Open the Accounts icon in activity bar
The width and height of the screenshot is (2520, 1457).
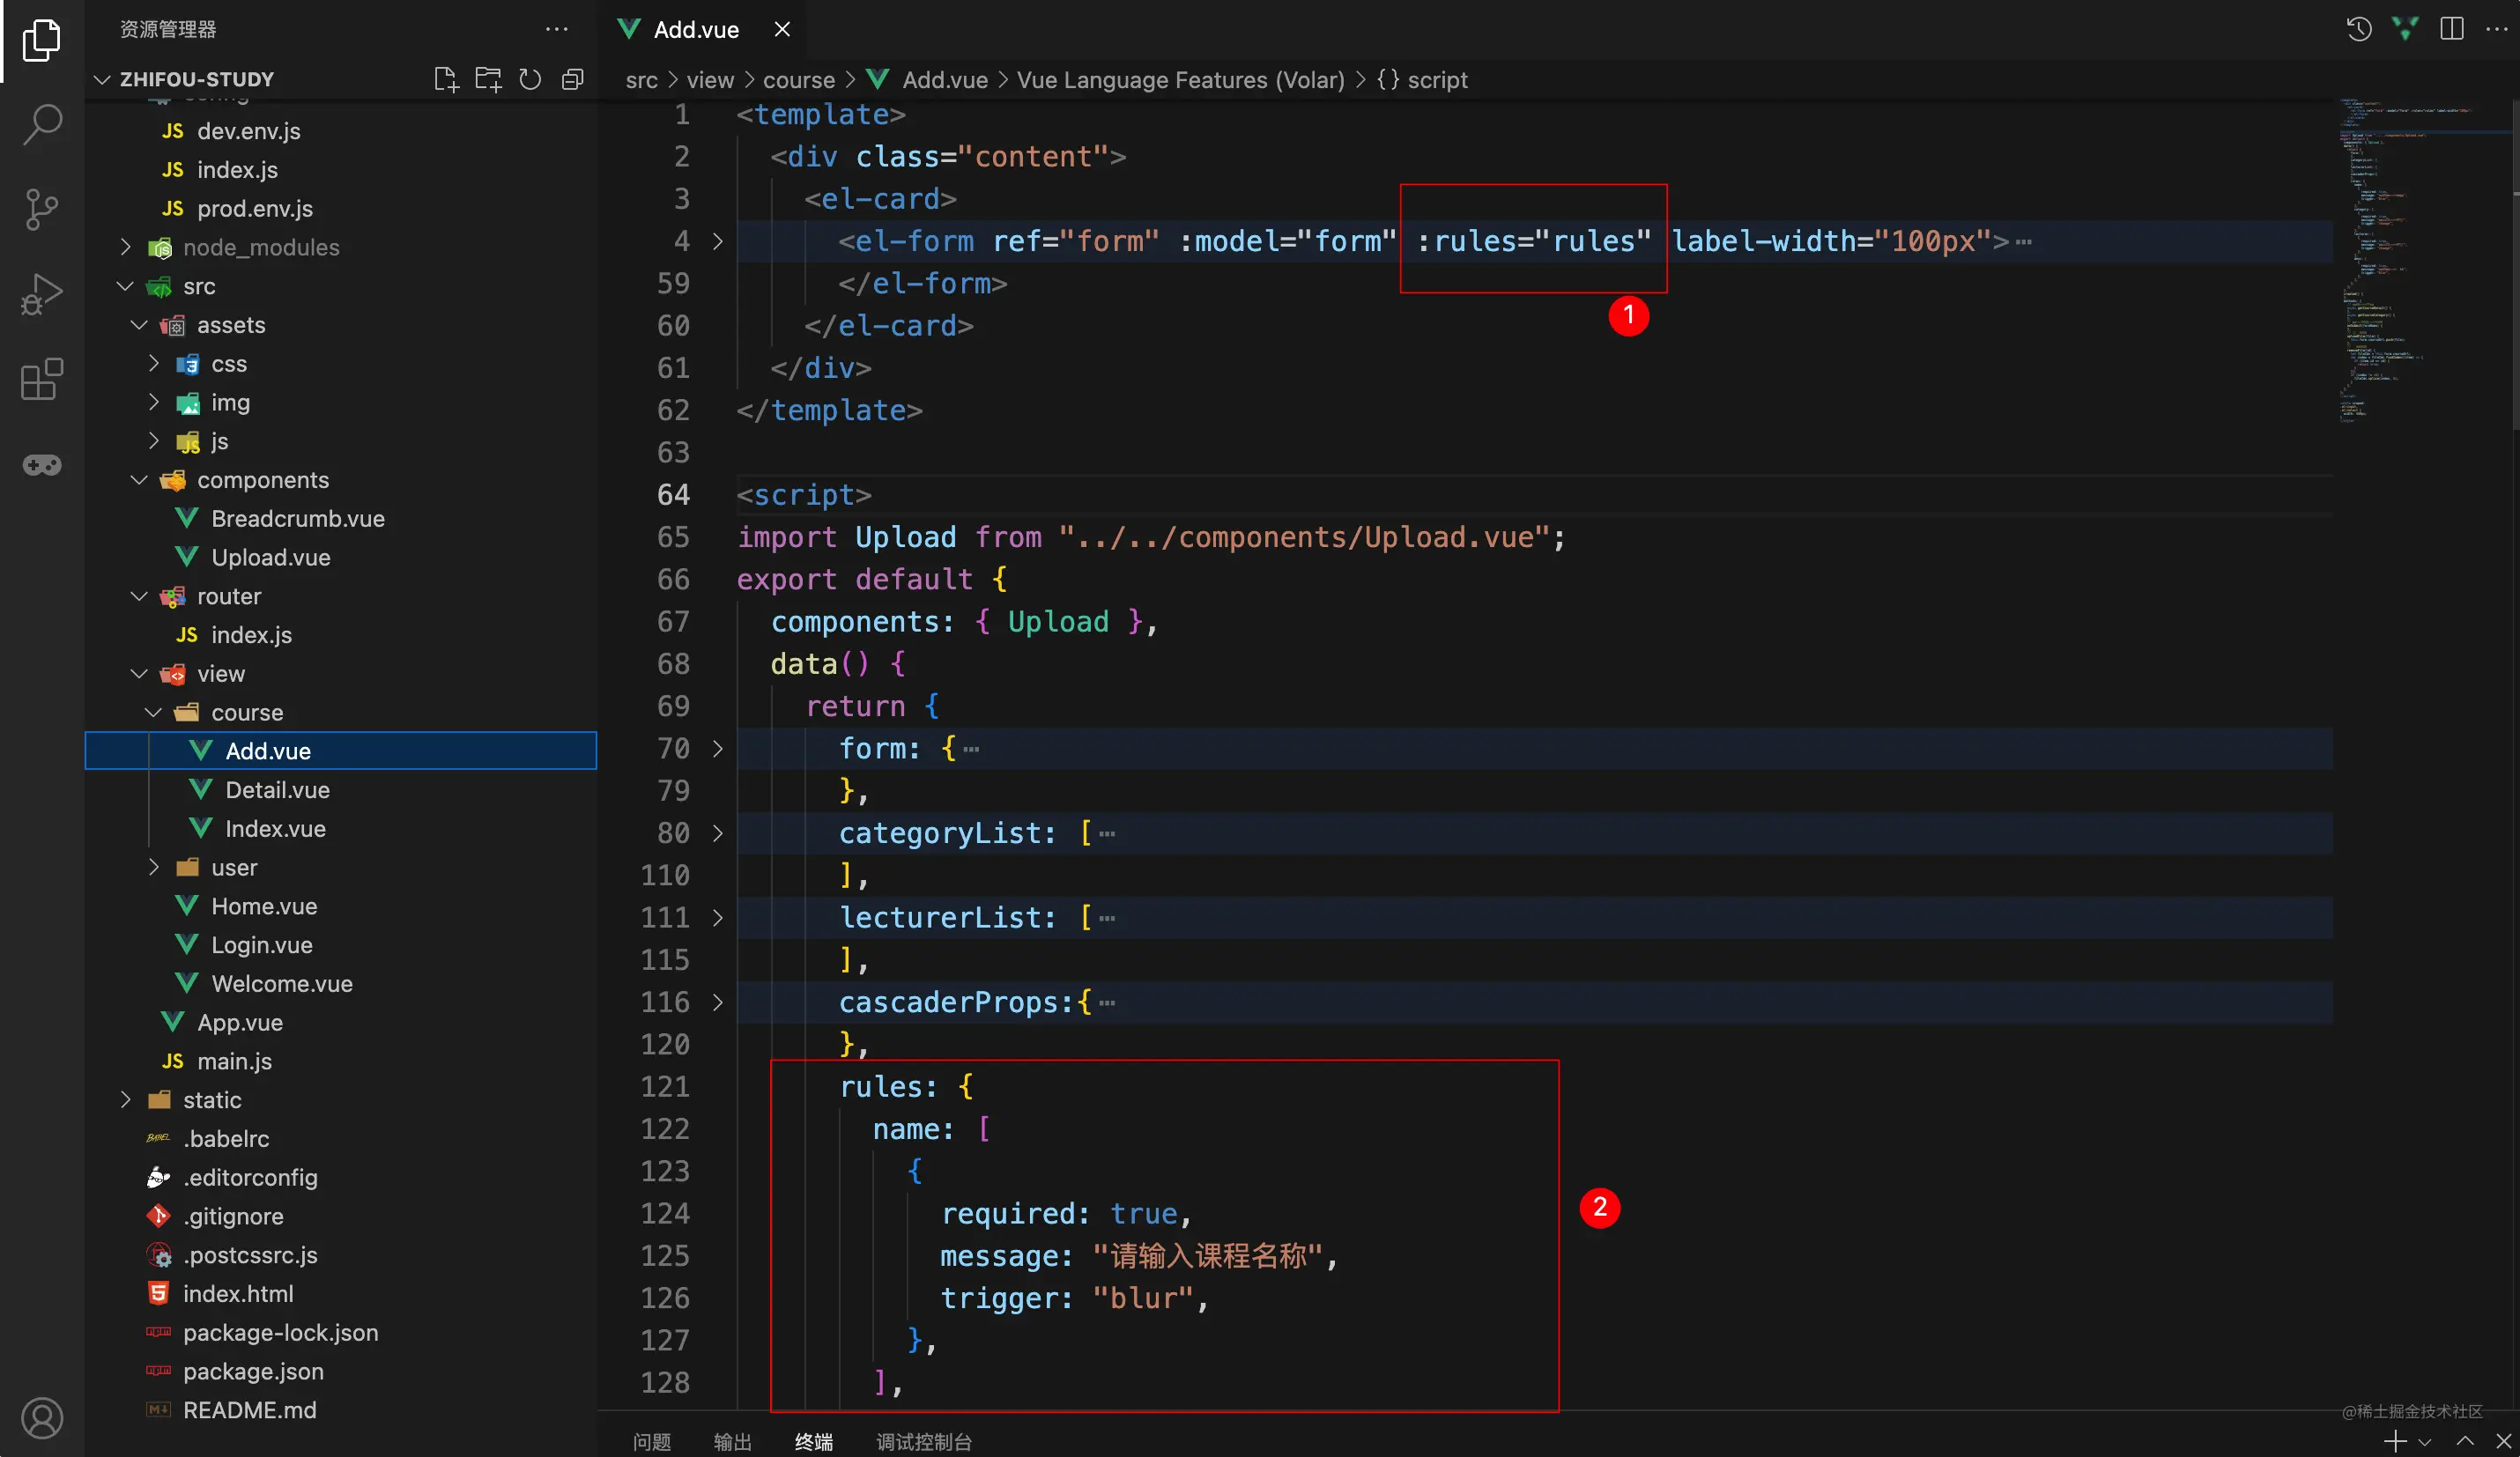[x=42, y=1417]
